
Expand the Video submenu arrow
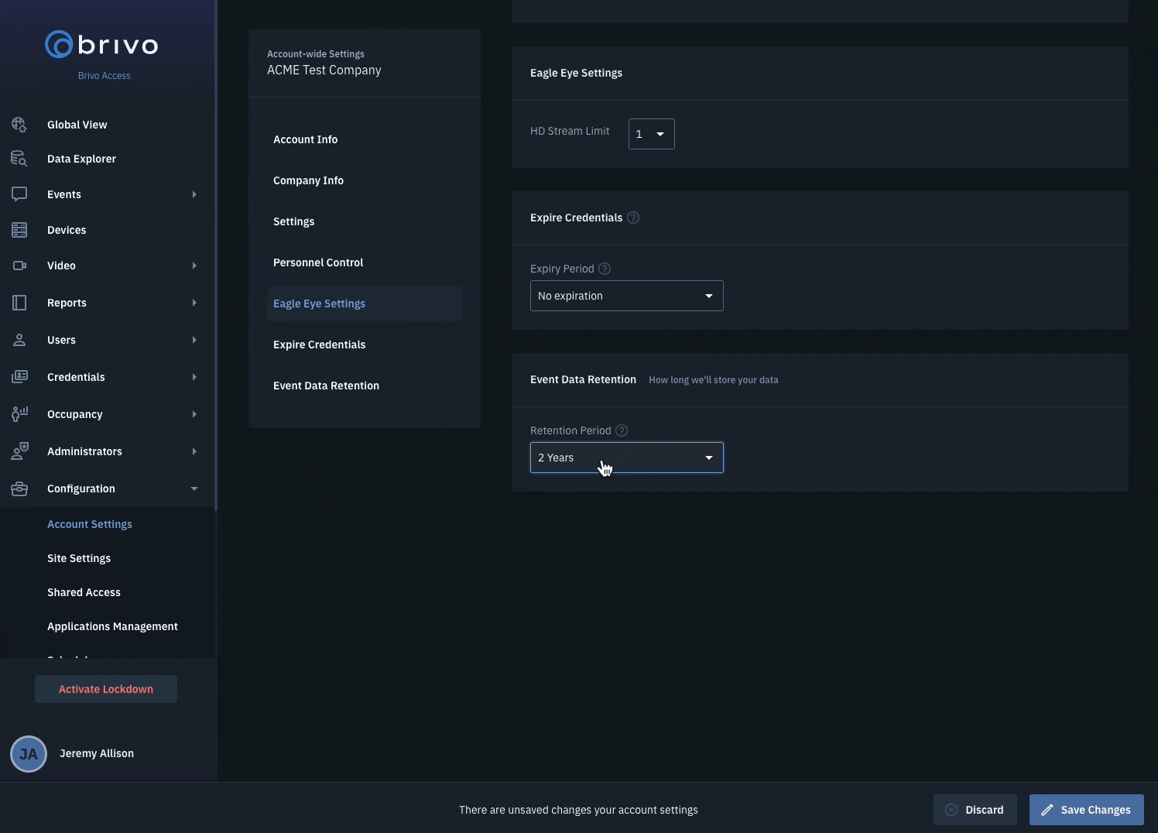point(194,266)
